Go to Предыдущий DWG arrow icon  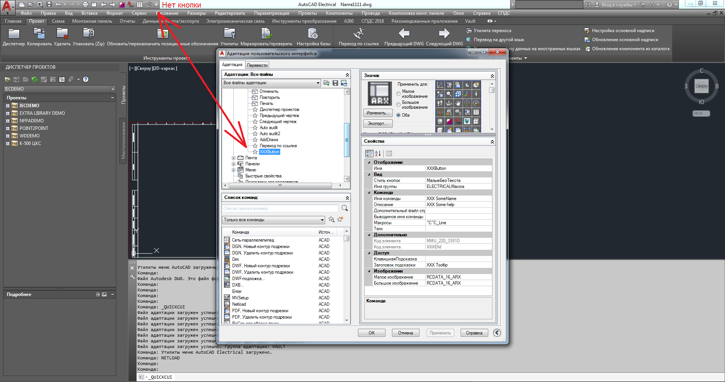pyautogui.click(x=404, y=34)
